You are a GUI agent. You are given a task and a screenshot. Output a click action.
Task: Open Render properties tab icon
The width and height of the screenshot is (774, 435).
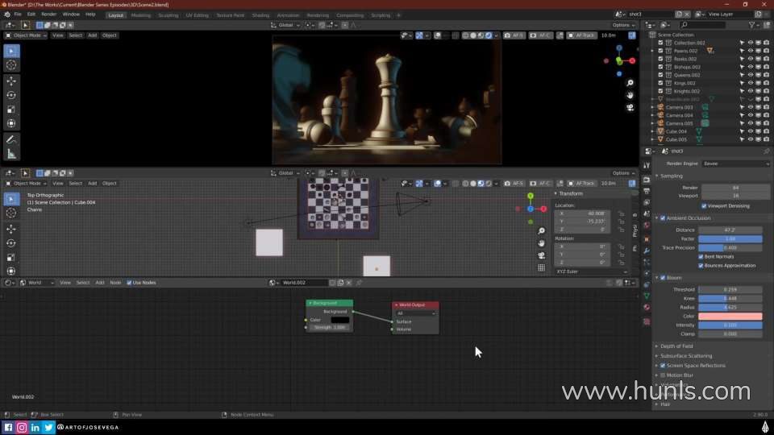(647, 180)
